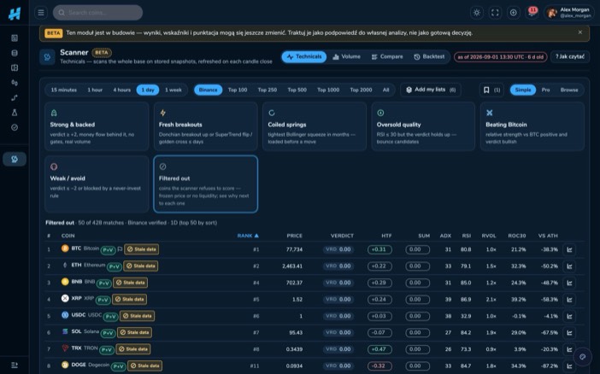Open the chart icon in ETH row
Screen dimensions: 600x374
569,266
